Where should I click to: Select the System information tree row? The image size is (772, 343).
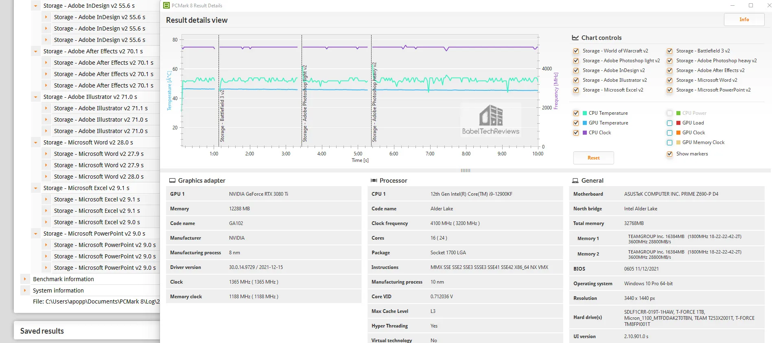pos(58,291)
